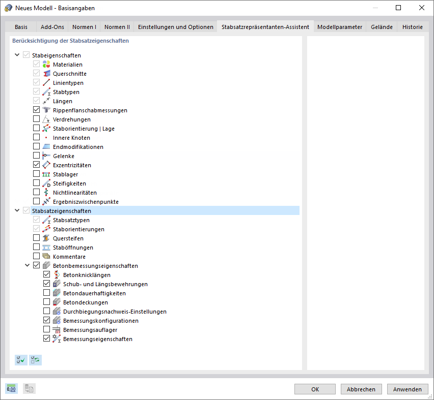Click the Abbrechen button
The width and height of the screenshot is (434, 400).
[361, 389]
